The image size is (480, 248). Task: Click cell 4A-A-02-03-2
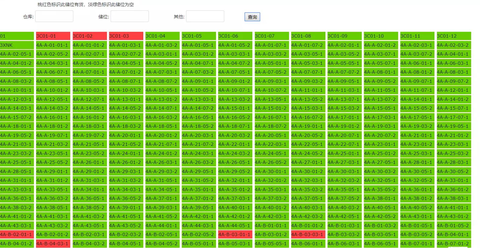454,45
